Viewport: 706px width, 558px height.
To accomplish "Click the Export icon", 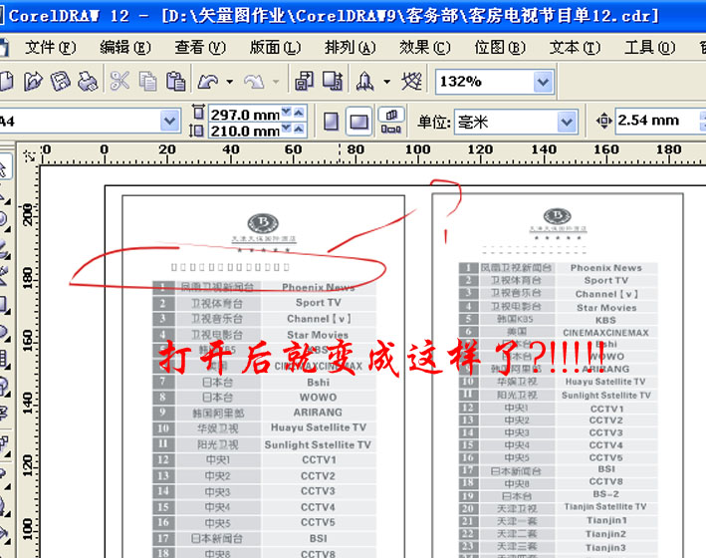I will click(333, 81).
